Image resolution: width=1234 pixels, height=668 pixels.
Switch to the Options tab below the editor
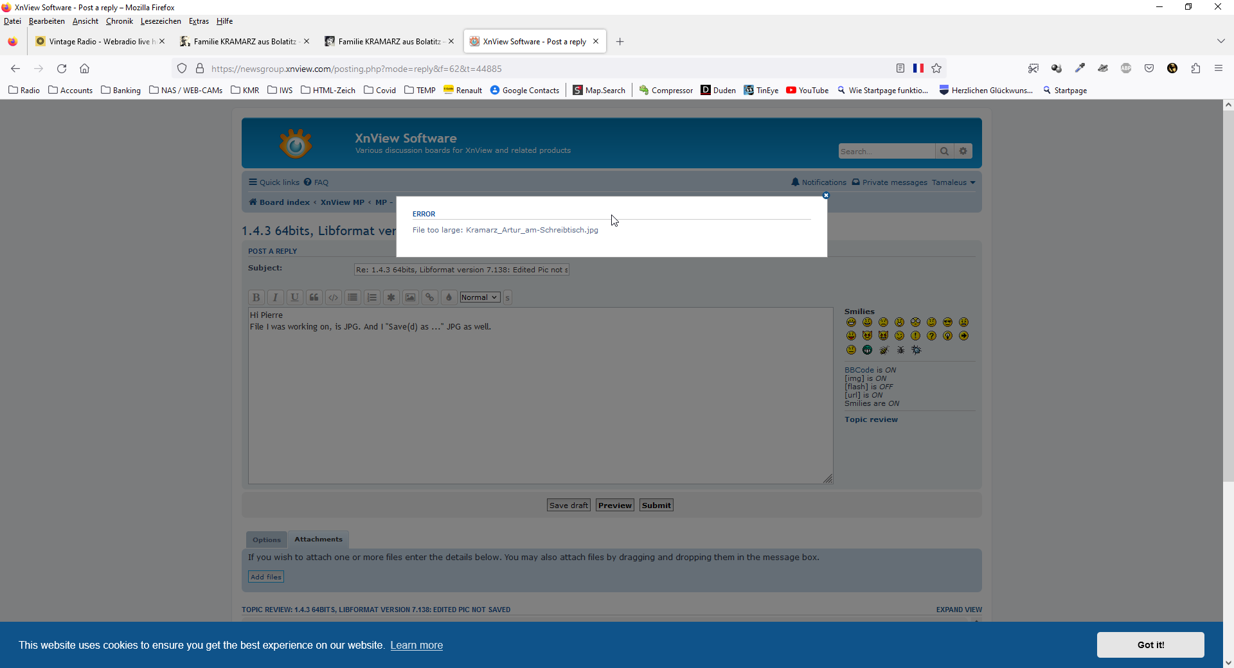(266, 540)
